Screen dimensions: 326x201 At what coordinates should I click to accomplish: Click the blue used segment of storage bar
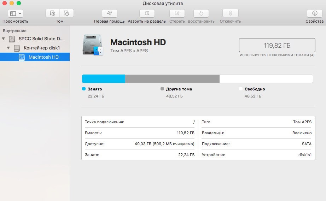104,79
